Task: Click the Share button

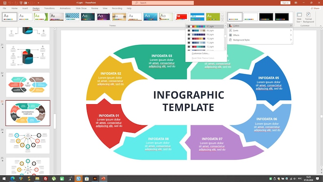Action: point(315,8)
